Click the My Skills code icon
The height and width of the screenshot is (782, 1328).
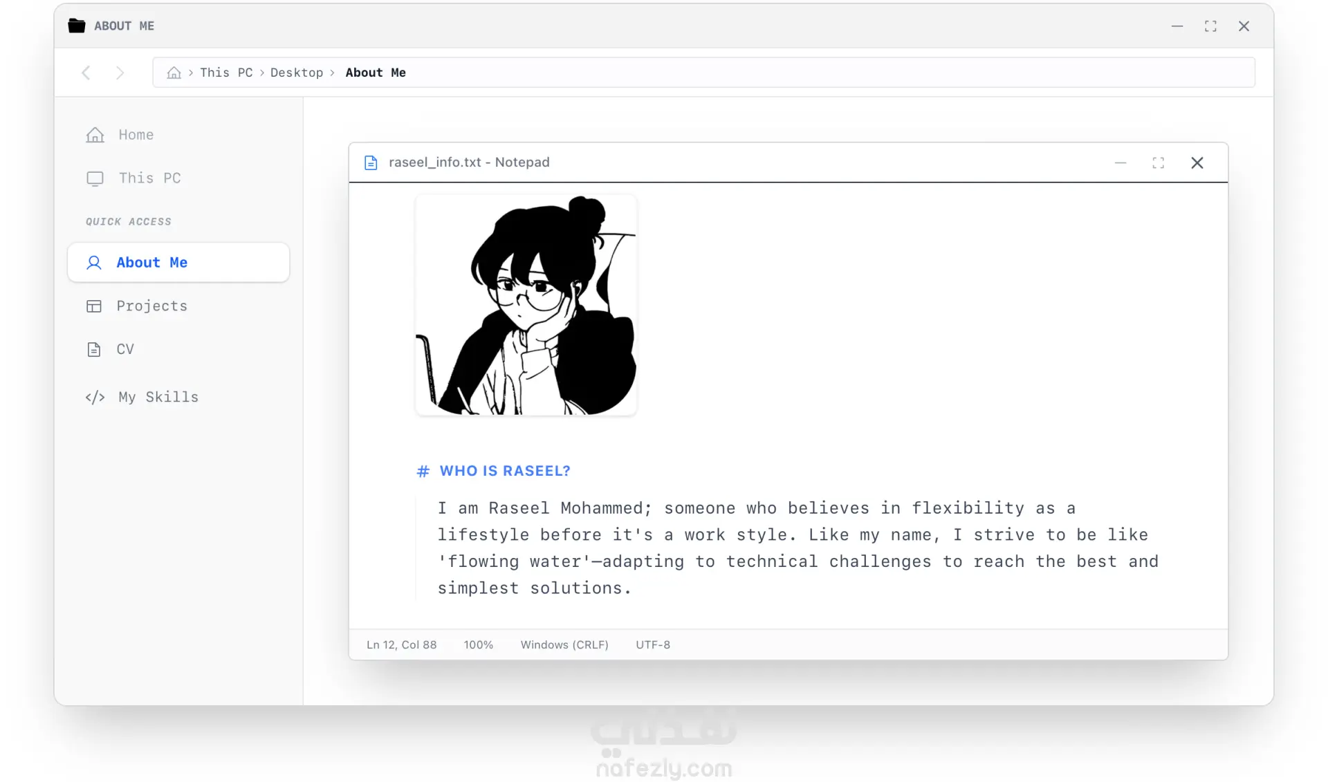(x=95, y=397)
